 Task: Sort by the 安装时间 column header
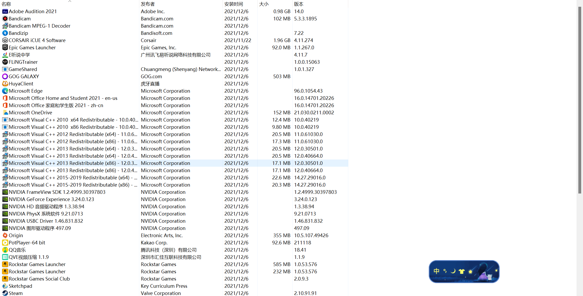[x=233, y=4]
